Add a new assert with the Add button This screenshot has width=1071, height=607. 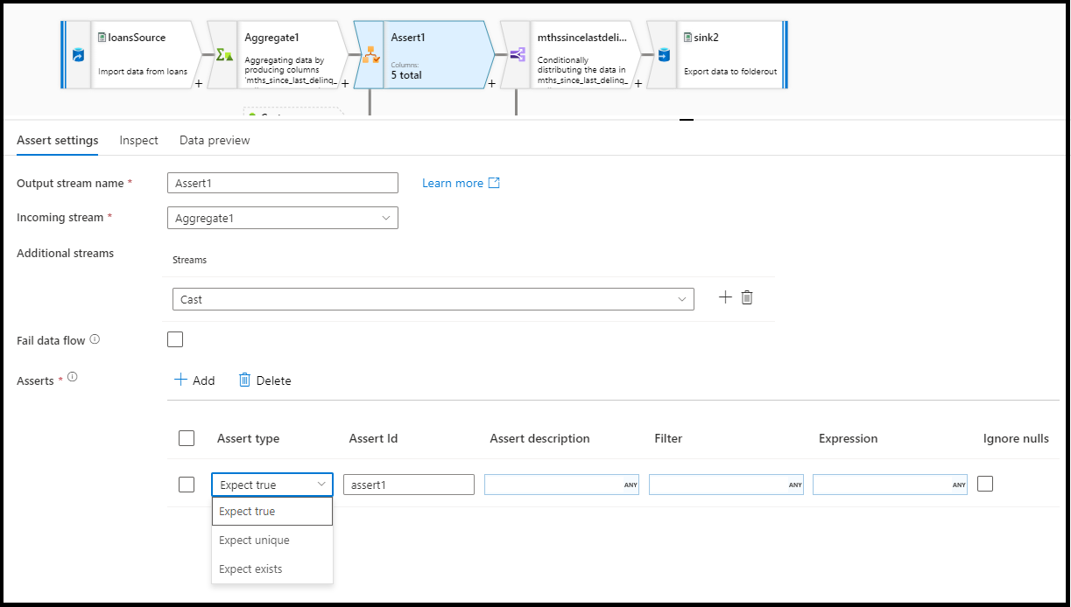click(195, 380)
